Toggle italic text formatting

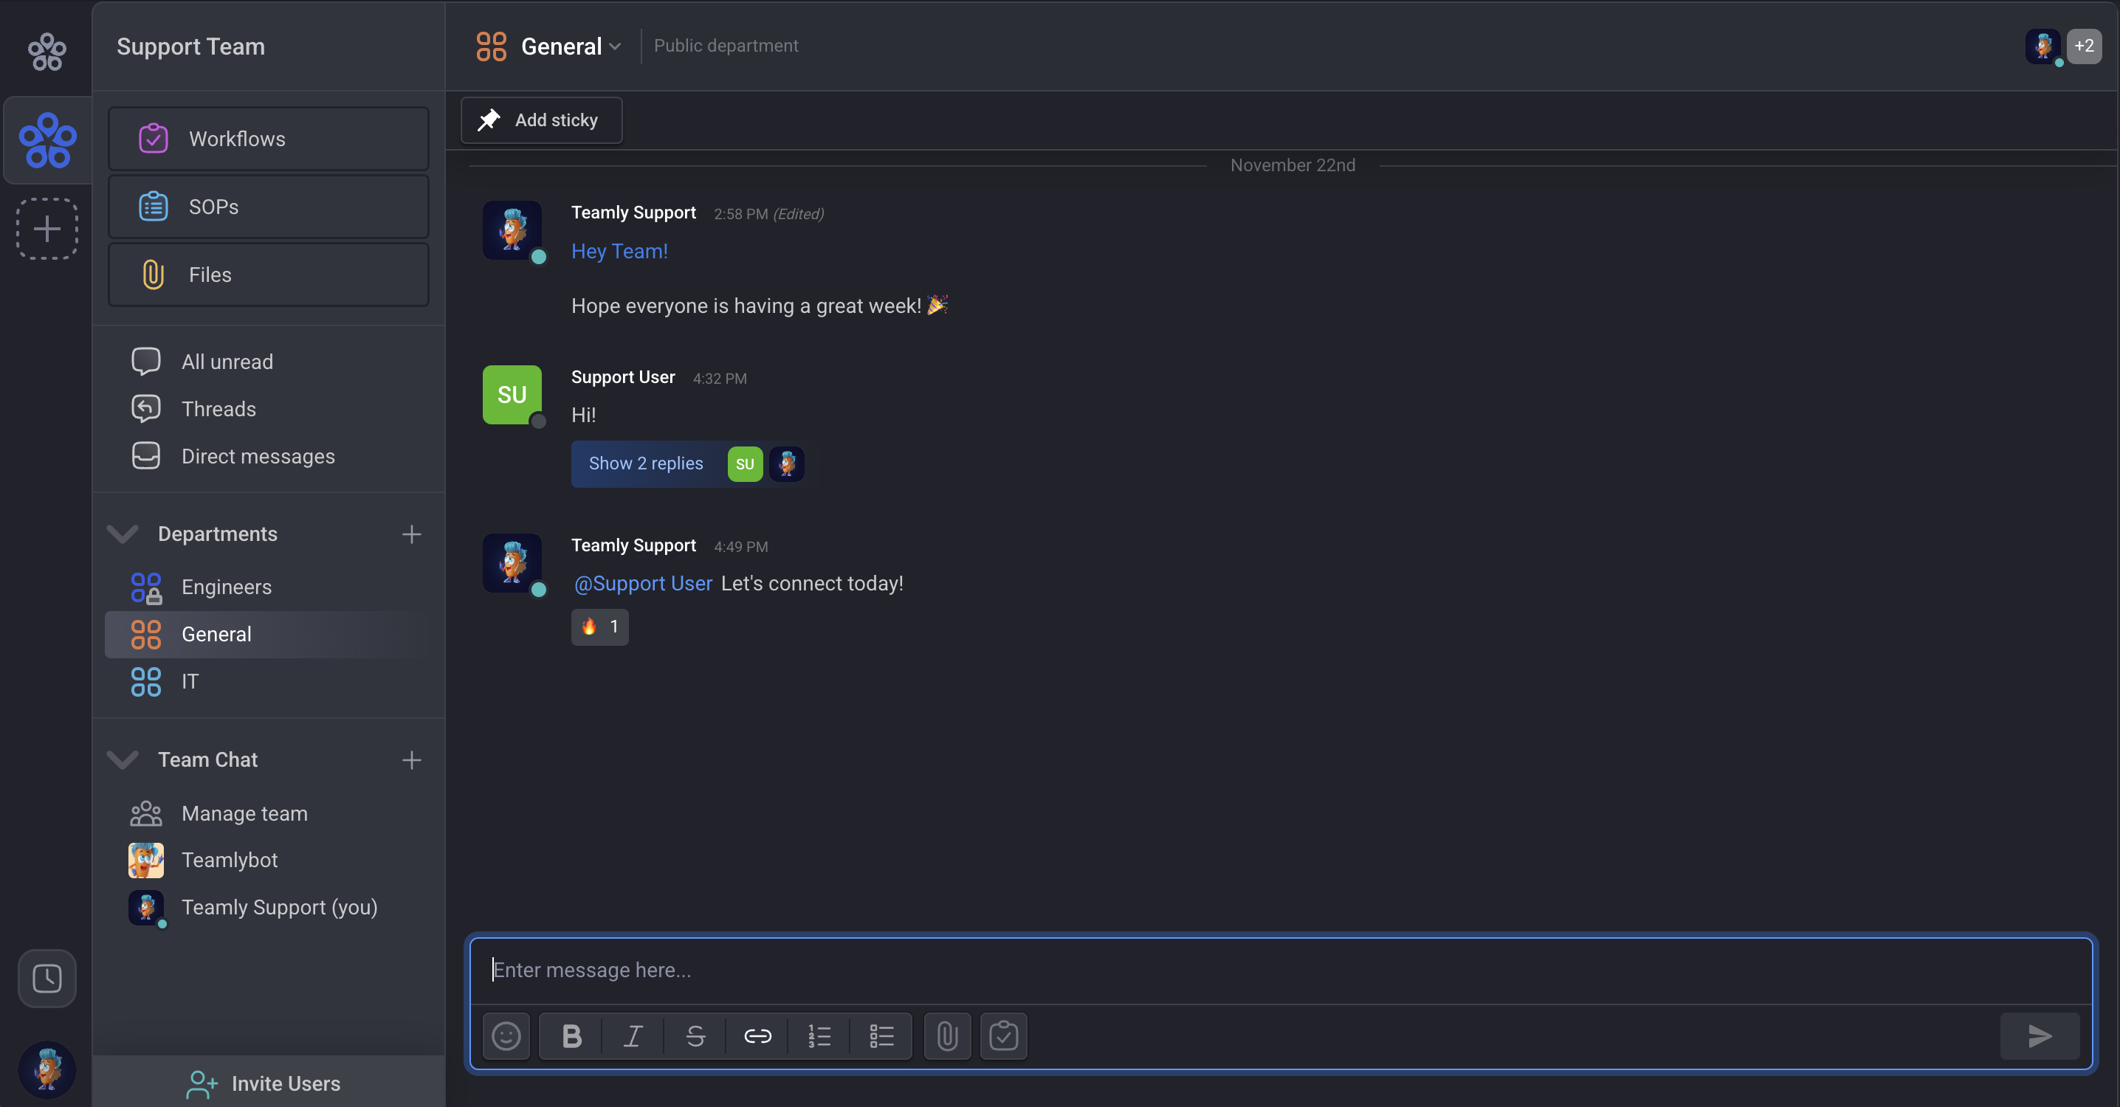pyautogui.click(x=633, y=1035)
